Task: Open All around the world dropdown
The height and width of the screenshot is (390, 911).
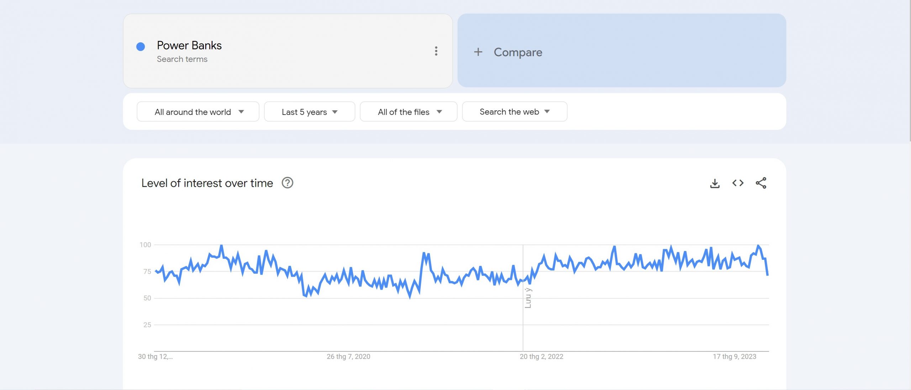Action: (x=198, y=112)
